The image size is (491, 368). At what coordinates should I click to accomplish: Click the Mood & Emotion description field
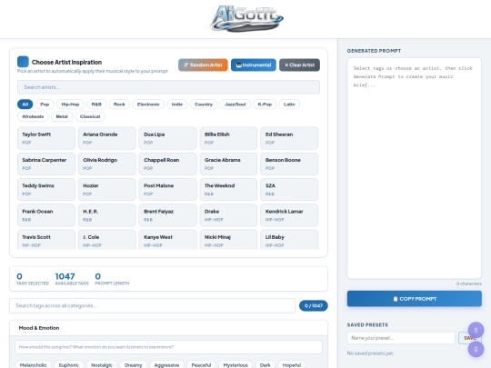168,347
